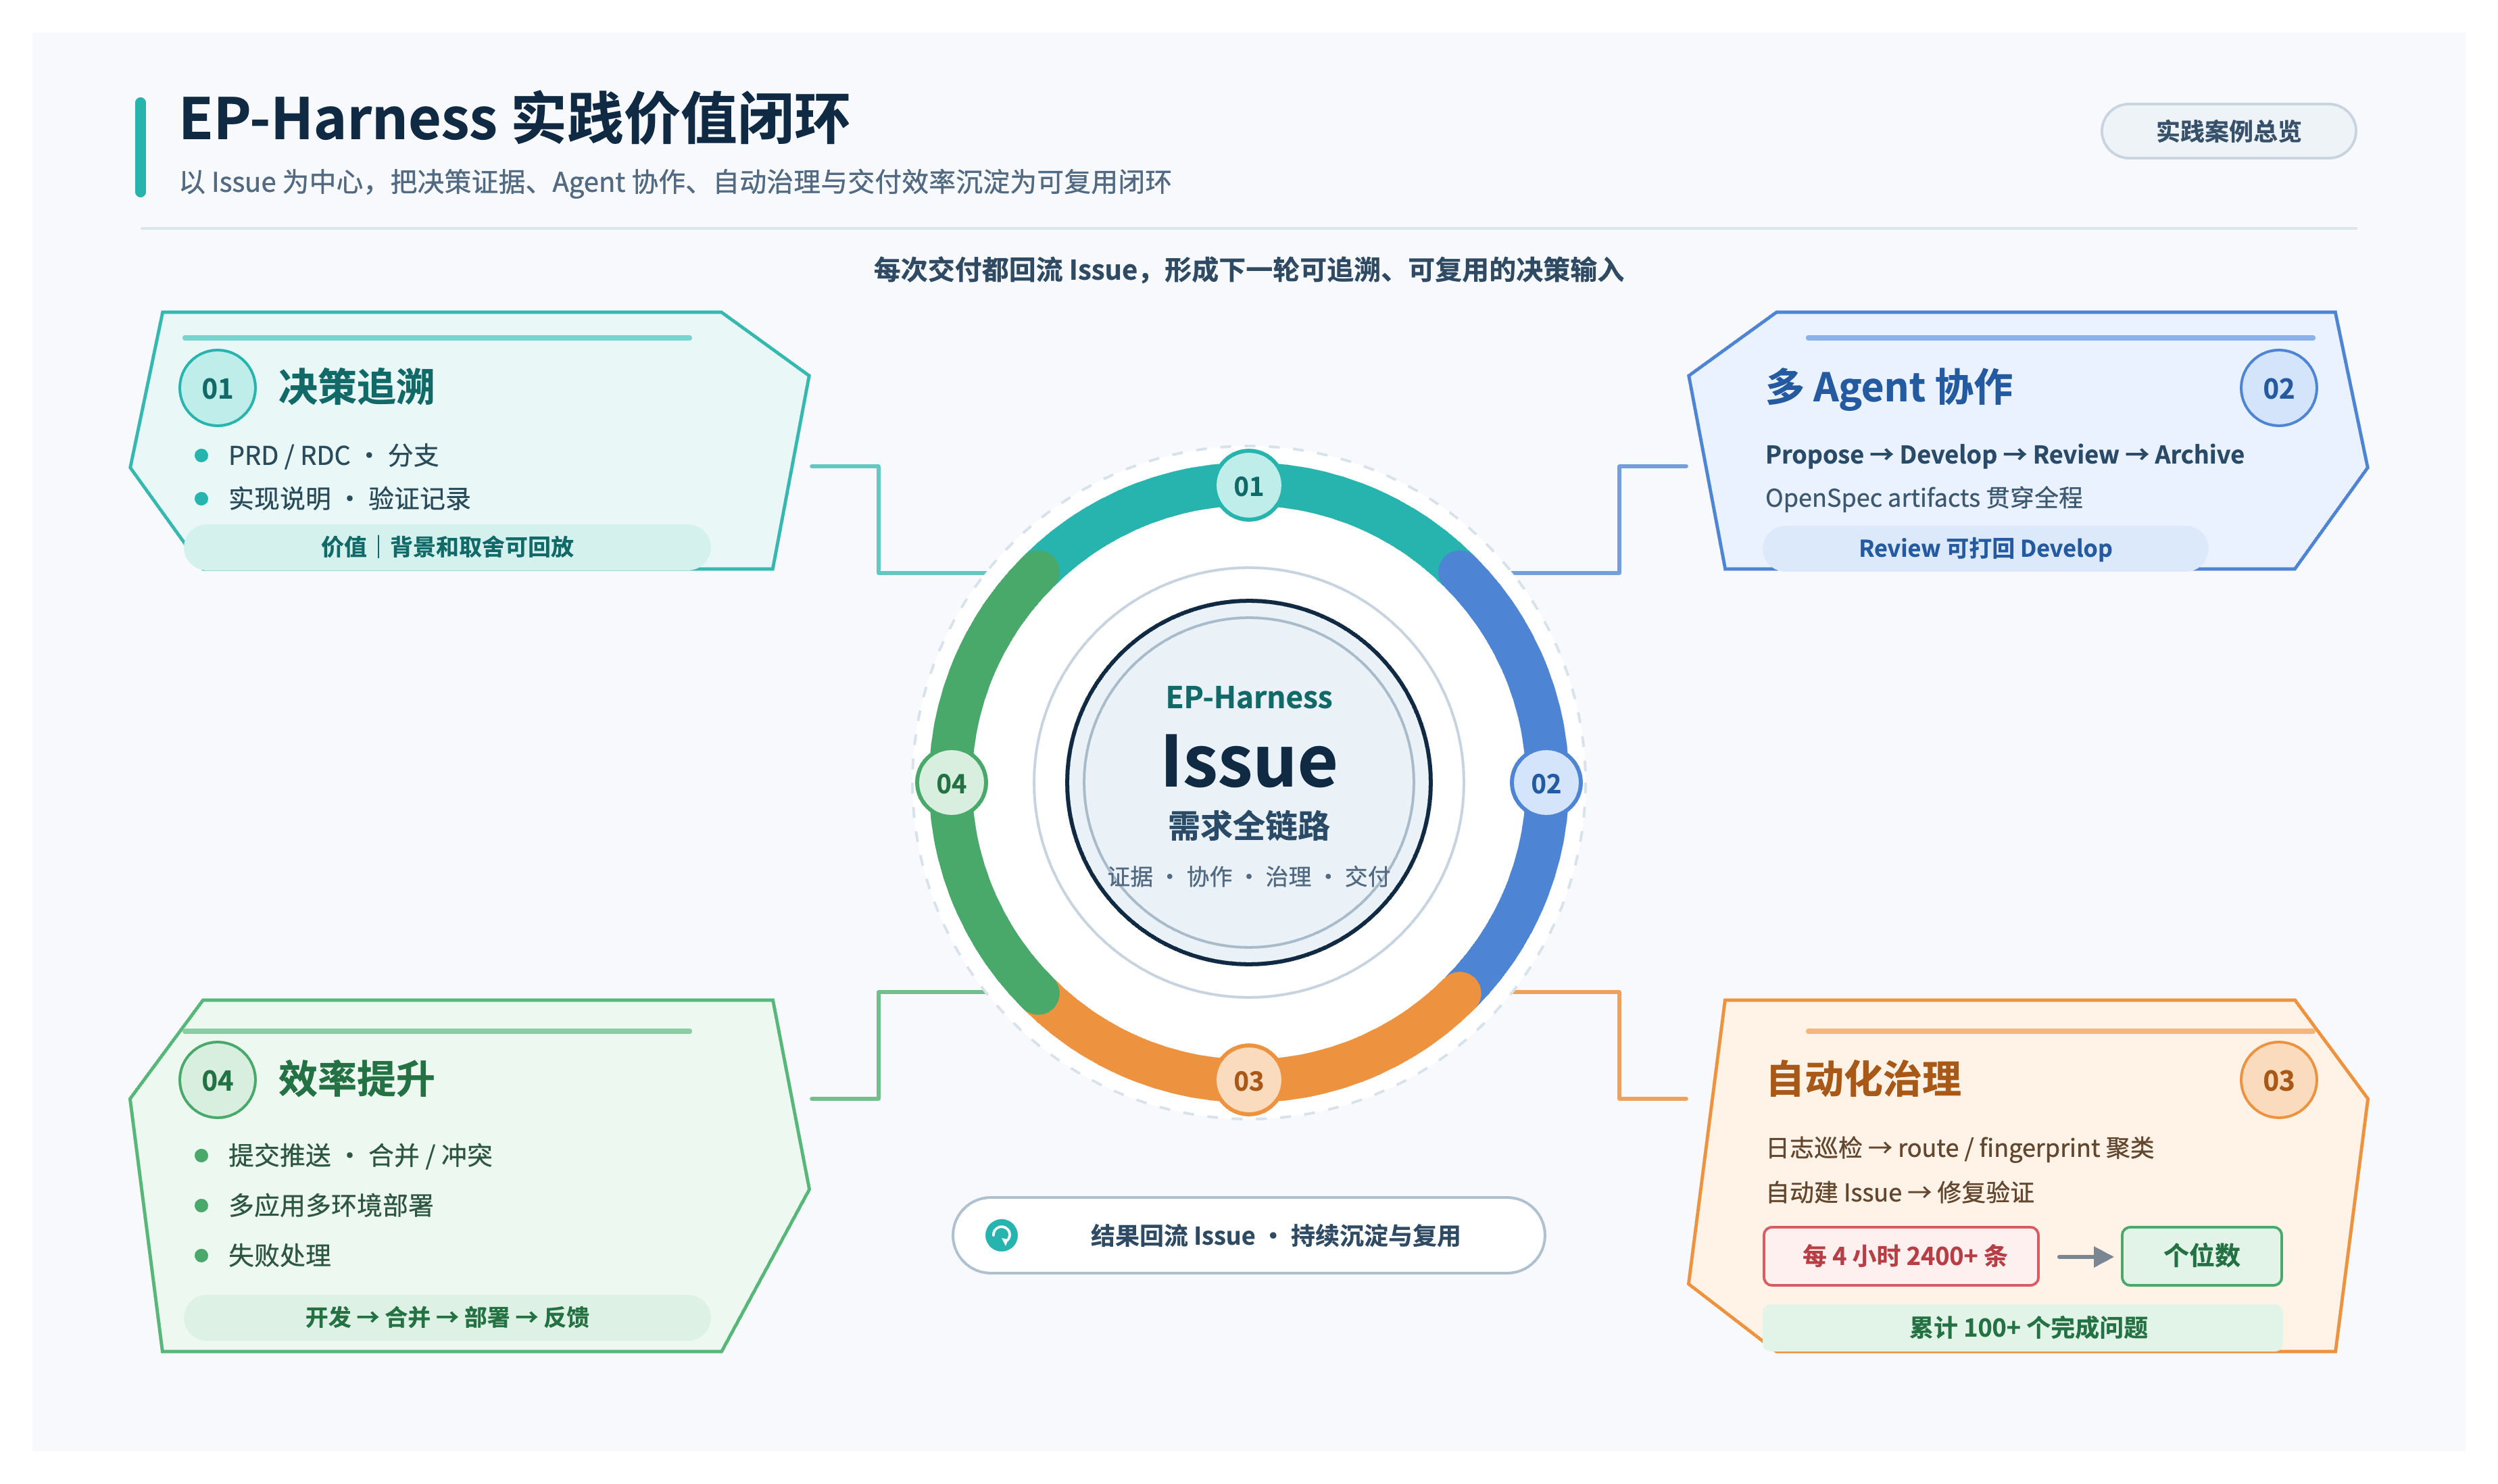This screenshot has height=1484, width=2498.
Task: Click the teal refresh icon in 结果回流 pill
Action: (1001, 1235)
